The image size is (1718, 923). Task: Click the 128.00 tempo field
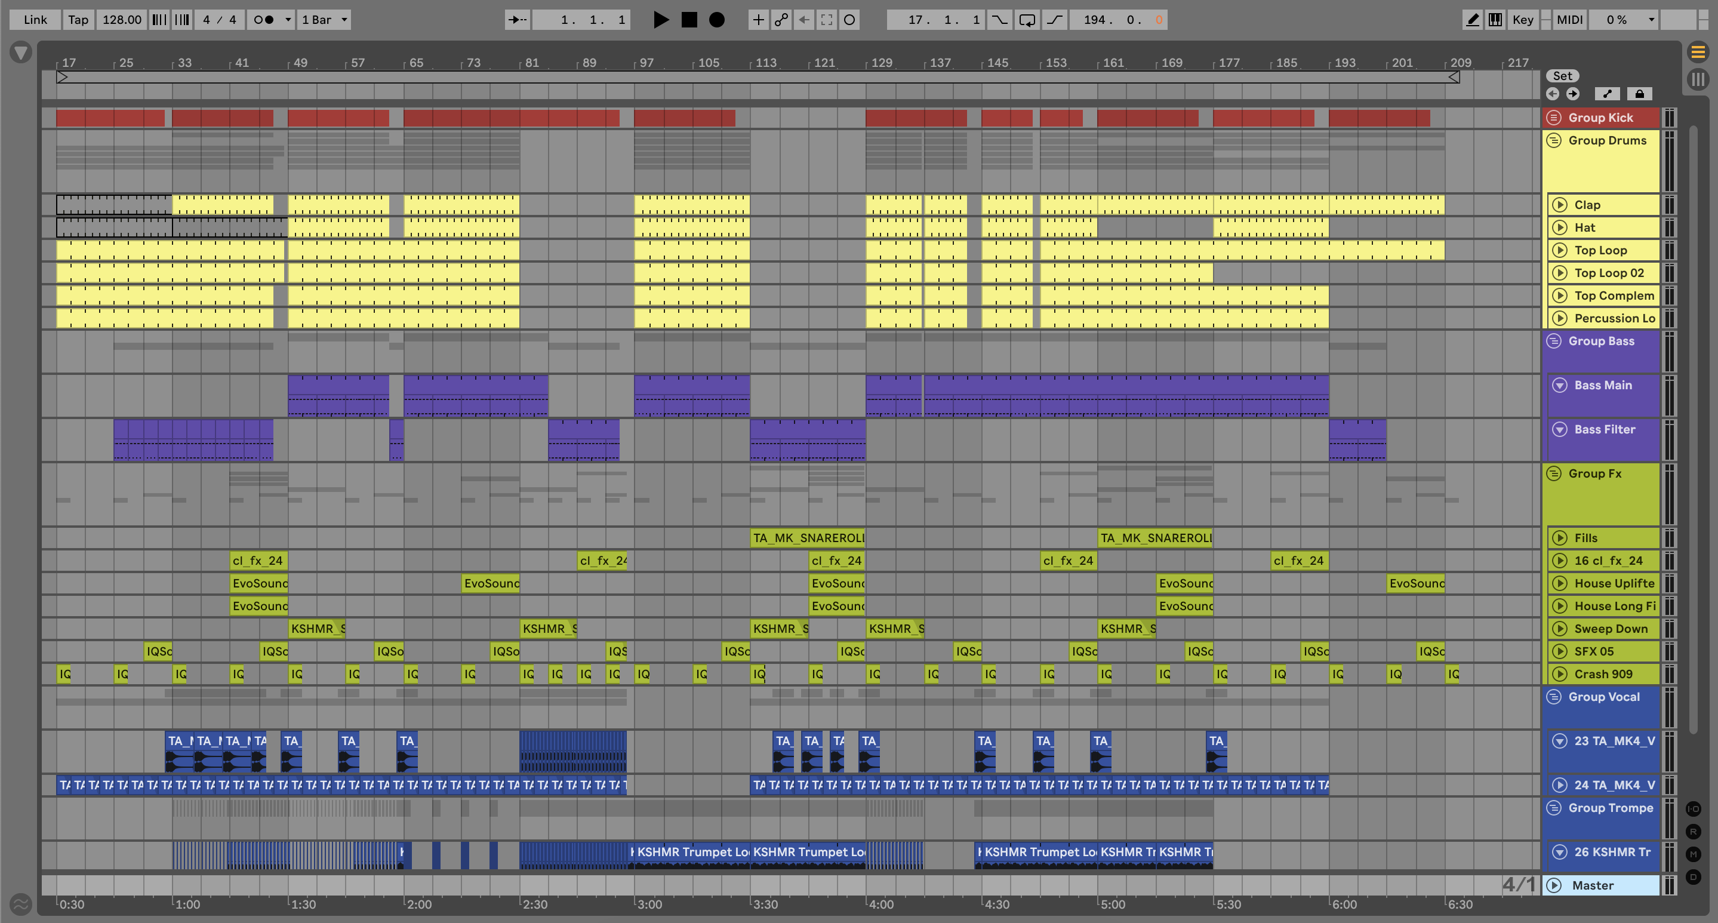(x=121, y=19)
